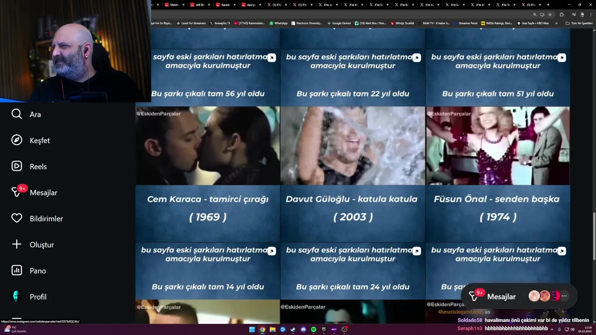The height and width of the screenshot is (335, 596).
Task: Expand more bookmarks chevron in bookmarks bar
Action: pyautogui.click(x=556, y=23)
